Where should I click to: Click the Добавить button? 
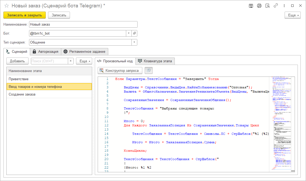pos(17,61)
